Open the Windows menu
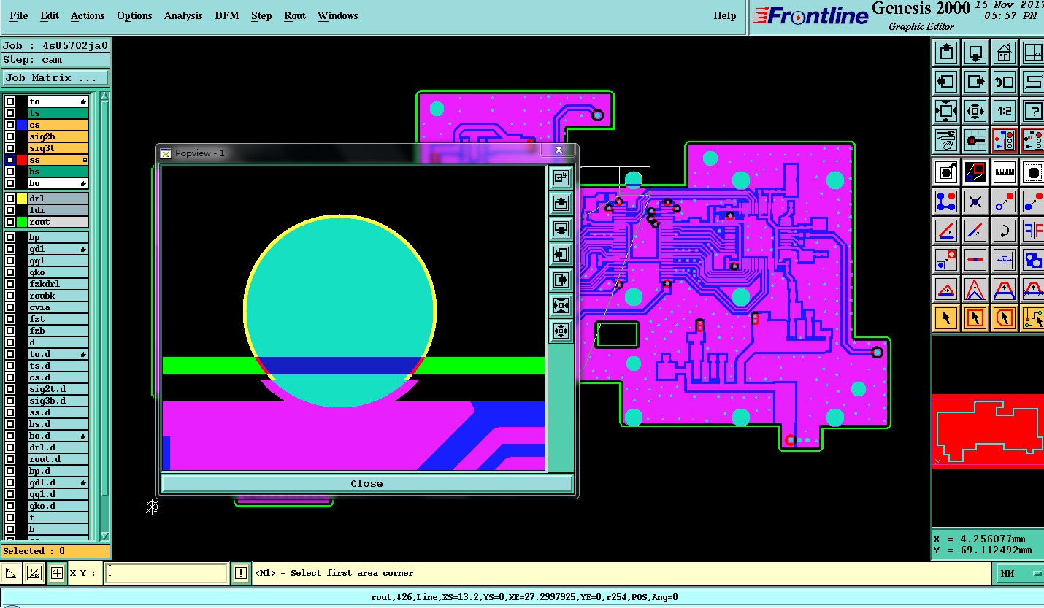 (337, 15)
